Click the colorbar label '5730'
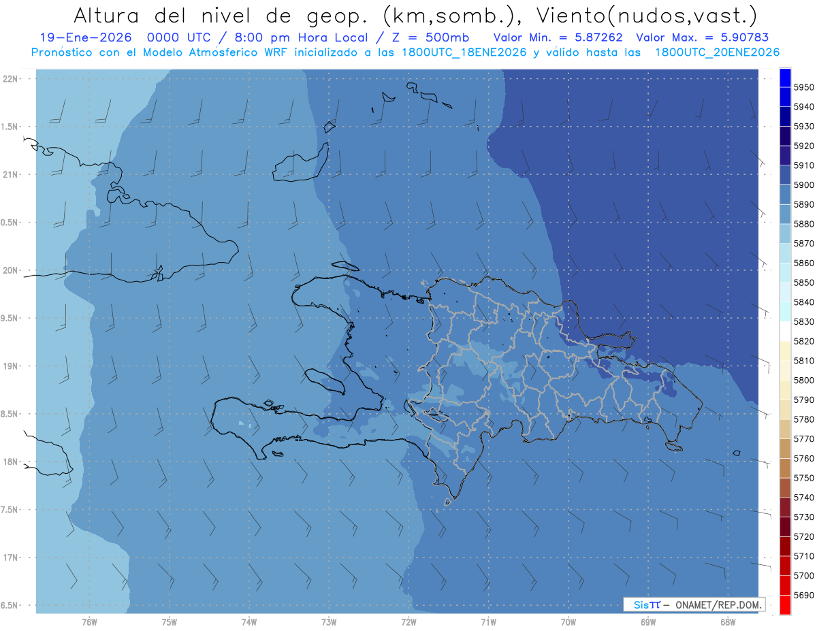Image resolution: width=817 pixels, height=631 pixels. [x=803, y=517]
